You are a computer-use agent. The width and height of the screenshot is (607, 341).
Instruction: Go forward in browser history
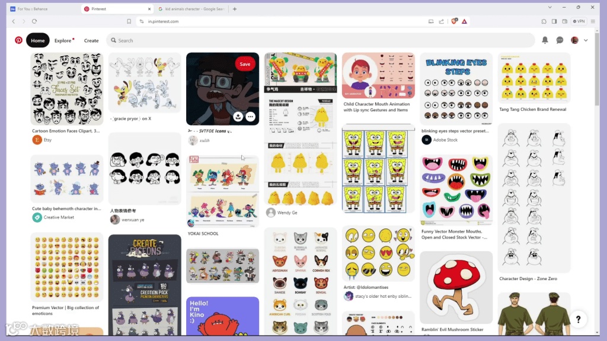24,21
